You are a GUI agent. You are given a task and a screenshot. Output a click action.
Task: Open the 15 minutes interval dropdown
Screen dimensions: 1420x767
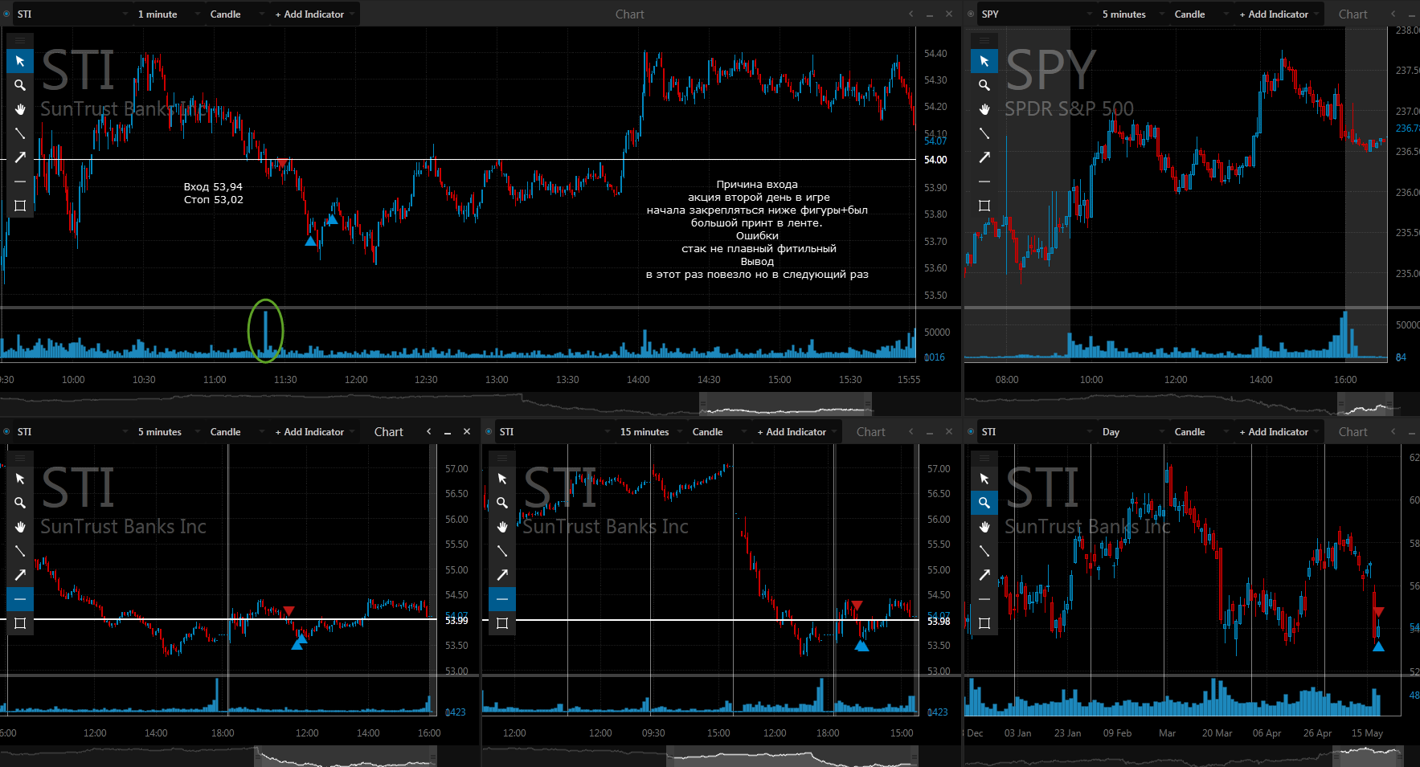[649, 431]
